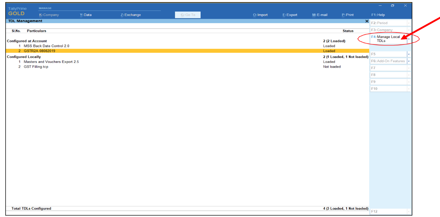440x217 pixels.
Task: Expand arrow next to F5 button
Action: coord(409,54)
